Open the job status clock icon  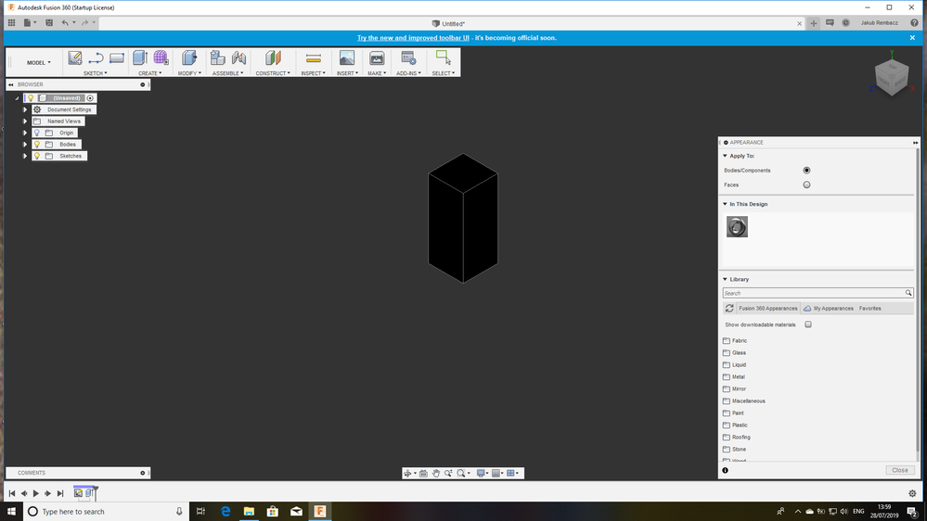click(x=846, y=23)
